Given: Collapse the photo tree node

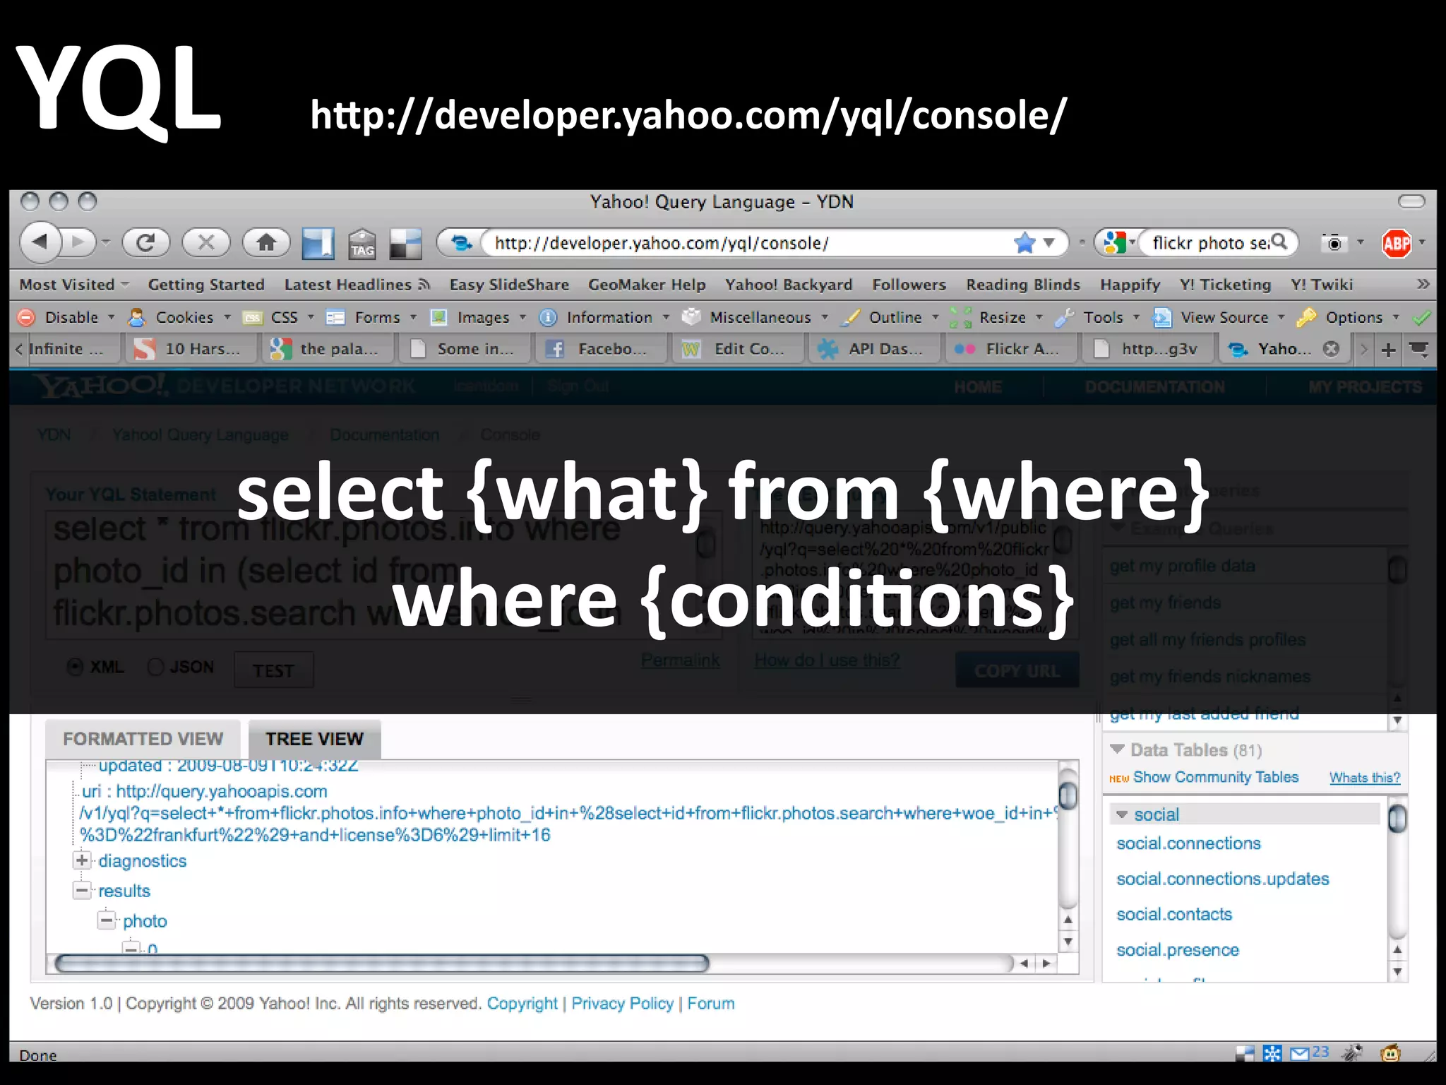Looking at the screenshot, I should tap(107, 920).
